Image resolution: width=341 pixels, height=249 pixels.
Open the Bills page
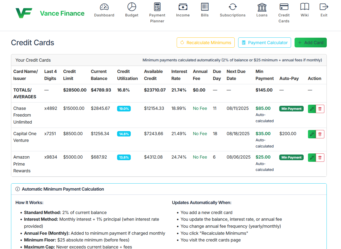point(205,9)
